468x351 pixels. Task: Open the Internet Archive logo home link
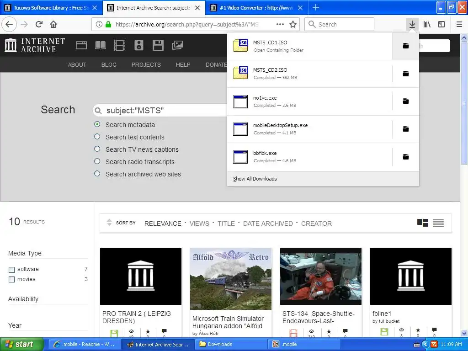[35, 45]
